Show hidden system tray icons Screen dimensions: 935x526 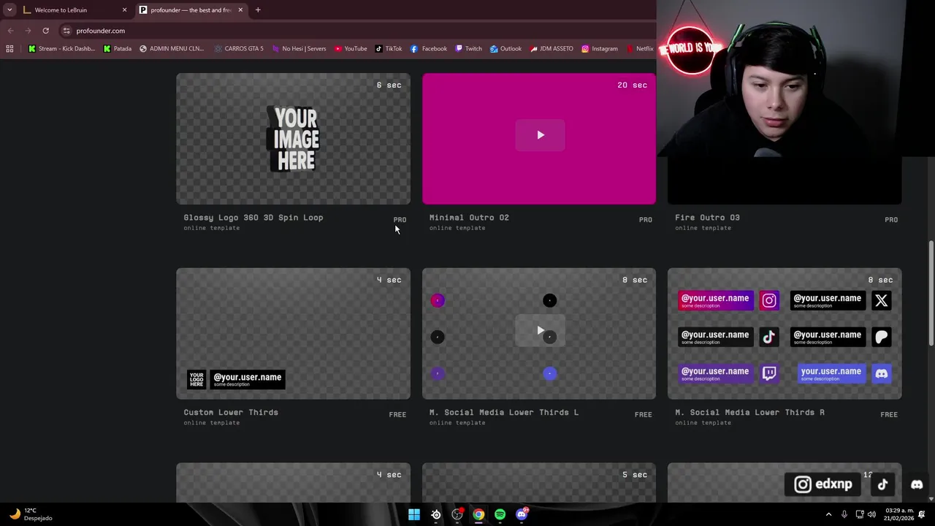(x=828, y=514)
